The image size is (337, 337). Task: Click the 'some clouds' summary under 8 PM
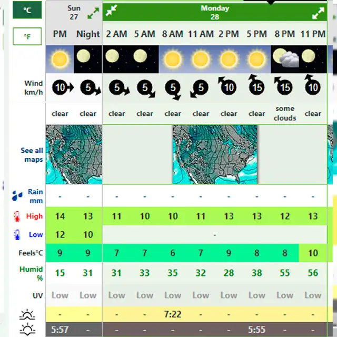coord(285,113)
